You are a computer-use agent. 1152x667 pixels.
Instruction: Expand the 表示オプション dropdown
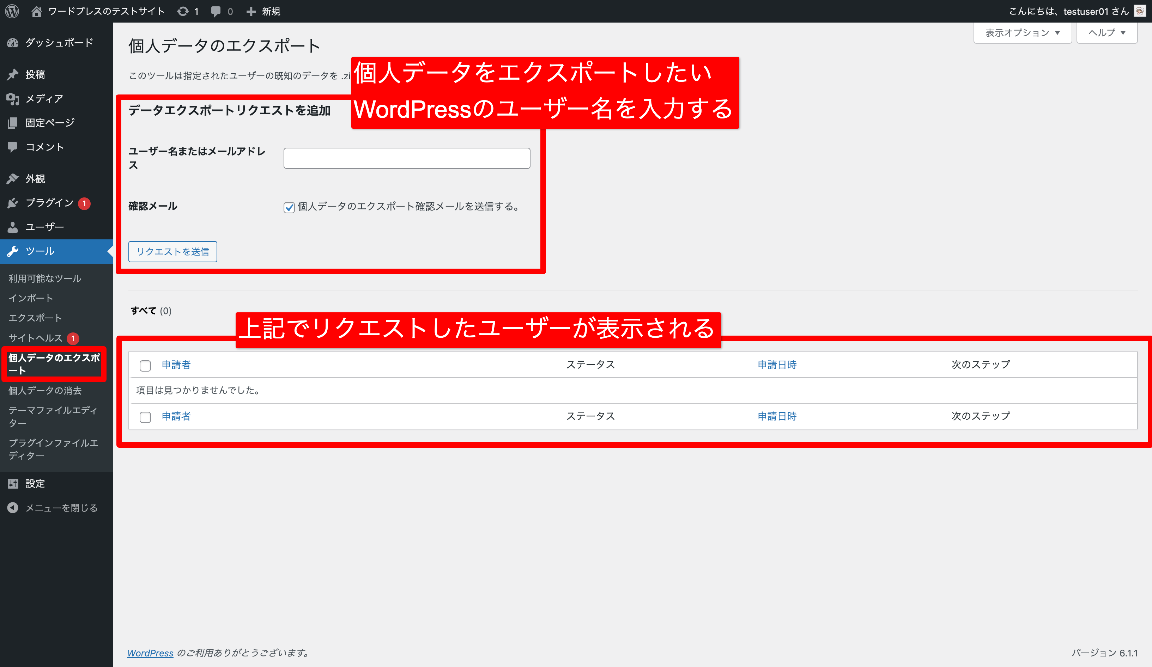pos(1023,33)
